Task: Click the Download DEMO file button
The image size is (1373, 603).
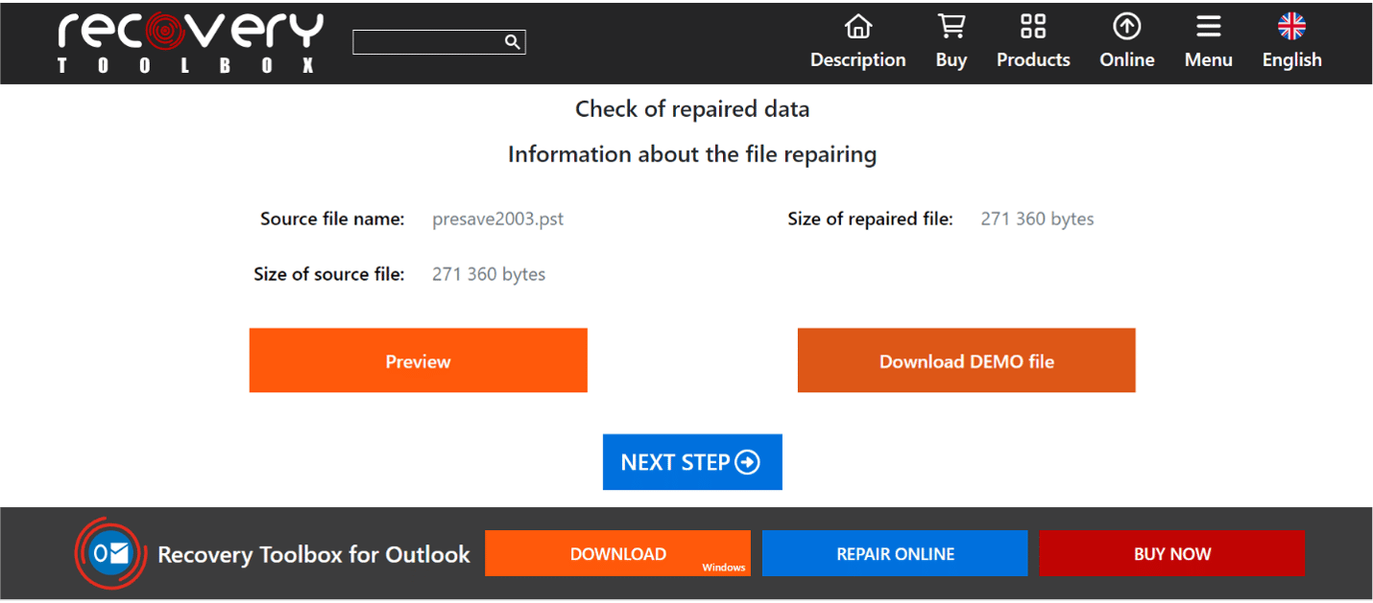Action: (x=966, y=360)
